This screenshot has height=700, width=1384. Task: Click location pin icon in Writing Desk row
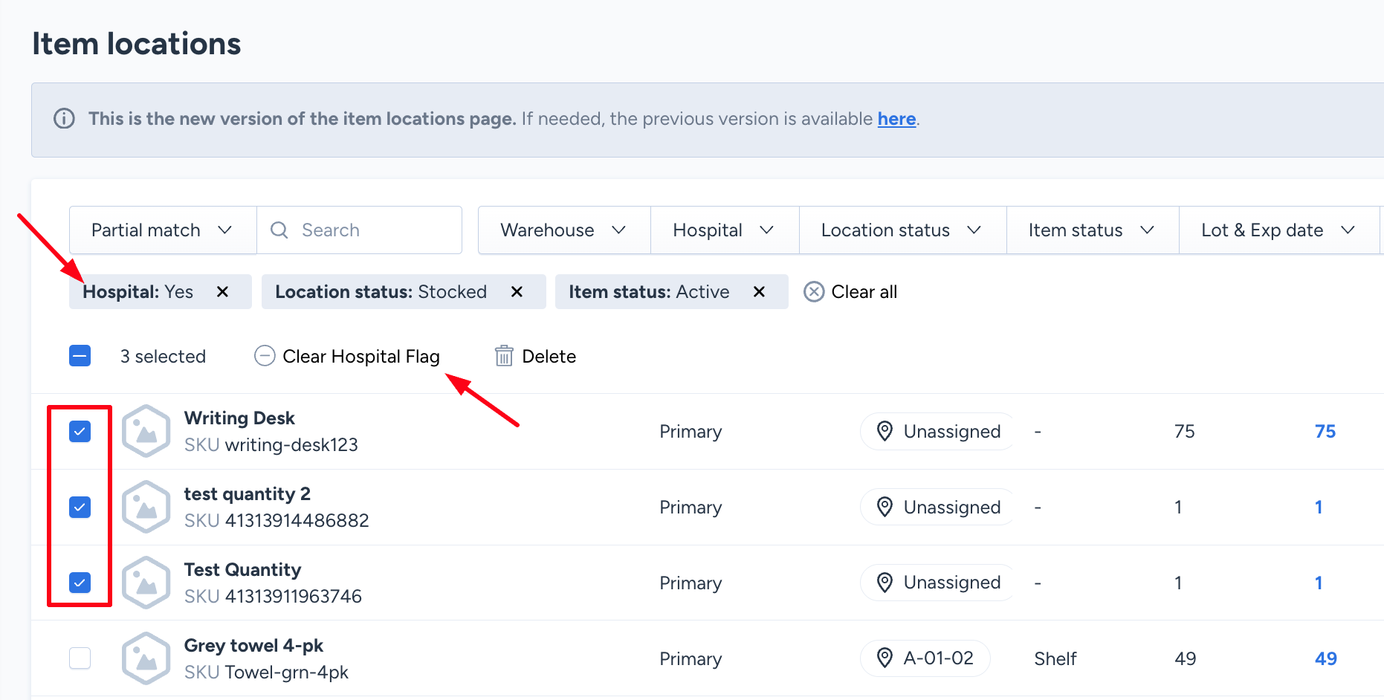pos(885,432)
